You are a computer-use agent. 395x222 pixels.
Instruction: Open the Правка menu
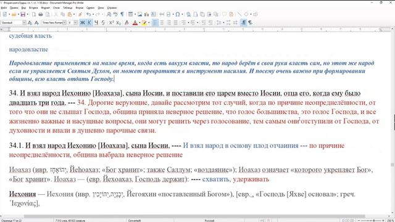coord(14,8)
